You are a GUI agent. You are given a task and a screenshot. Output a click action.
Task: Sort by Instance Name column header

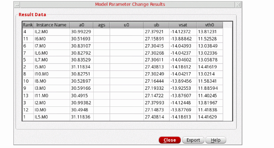[x=51, y=25]
